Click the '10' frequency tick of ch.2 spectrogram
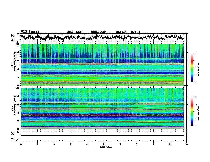210x162 pixels. [18, 88]
